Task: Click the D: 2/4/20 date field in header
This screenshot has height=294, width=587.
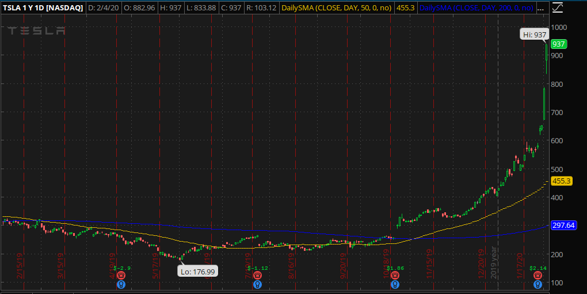Action: click(104, 8)
